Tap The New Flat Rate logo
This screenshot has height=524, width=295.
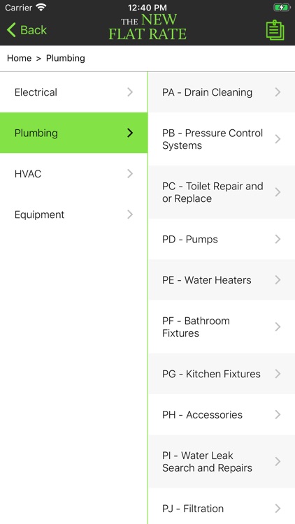tap(147, 27)
